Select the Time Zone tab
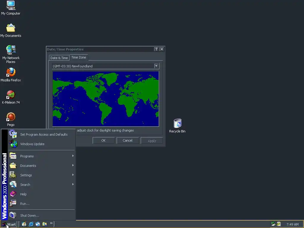Image resolution: width=304 pixels, height=228 pixels. (78, 57)
